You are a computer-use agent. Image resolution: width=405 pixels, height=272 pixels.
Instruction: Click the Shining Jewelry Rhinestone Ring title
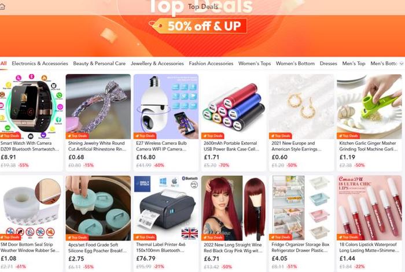(97, 146)
